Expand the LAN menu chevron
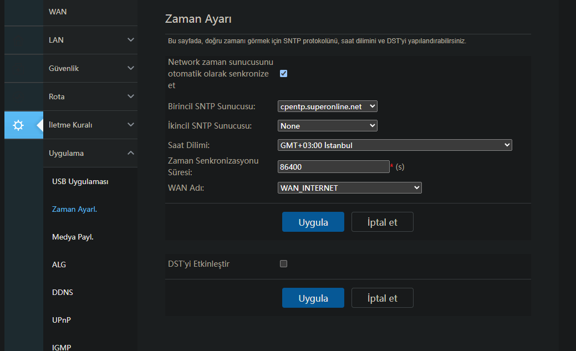576x351 pixels. pyautogui.click(x=130, y=40)
